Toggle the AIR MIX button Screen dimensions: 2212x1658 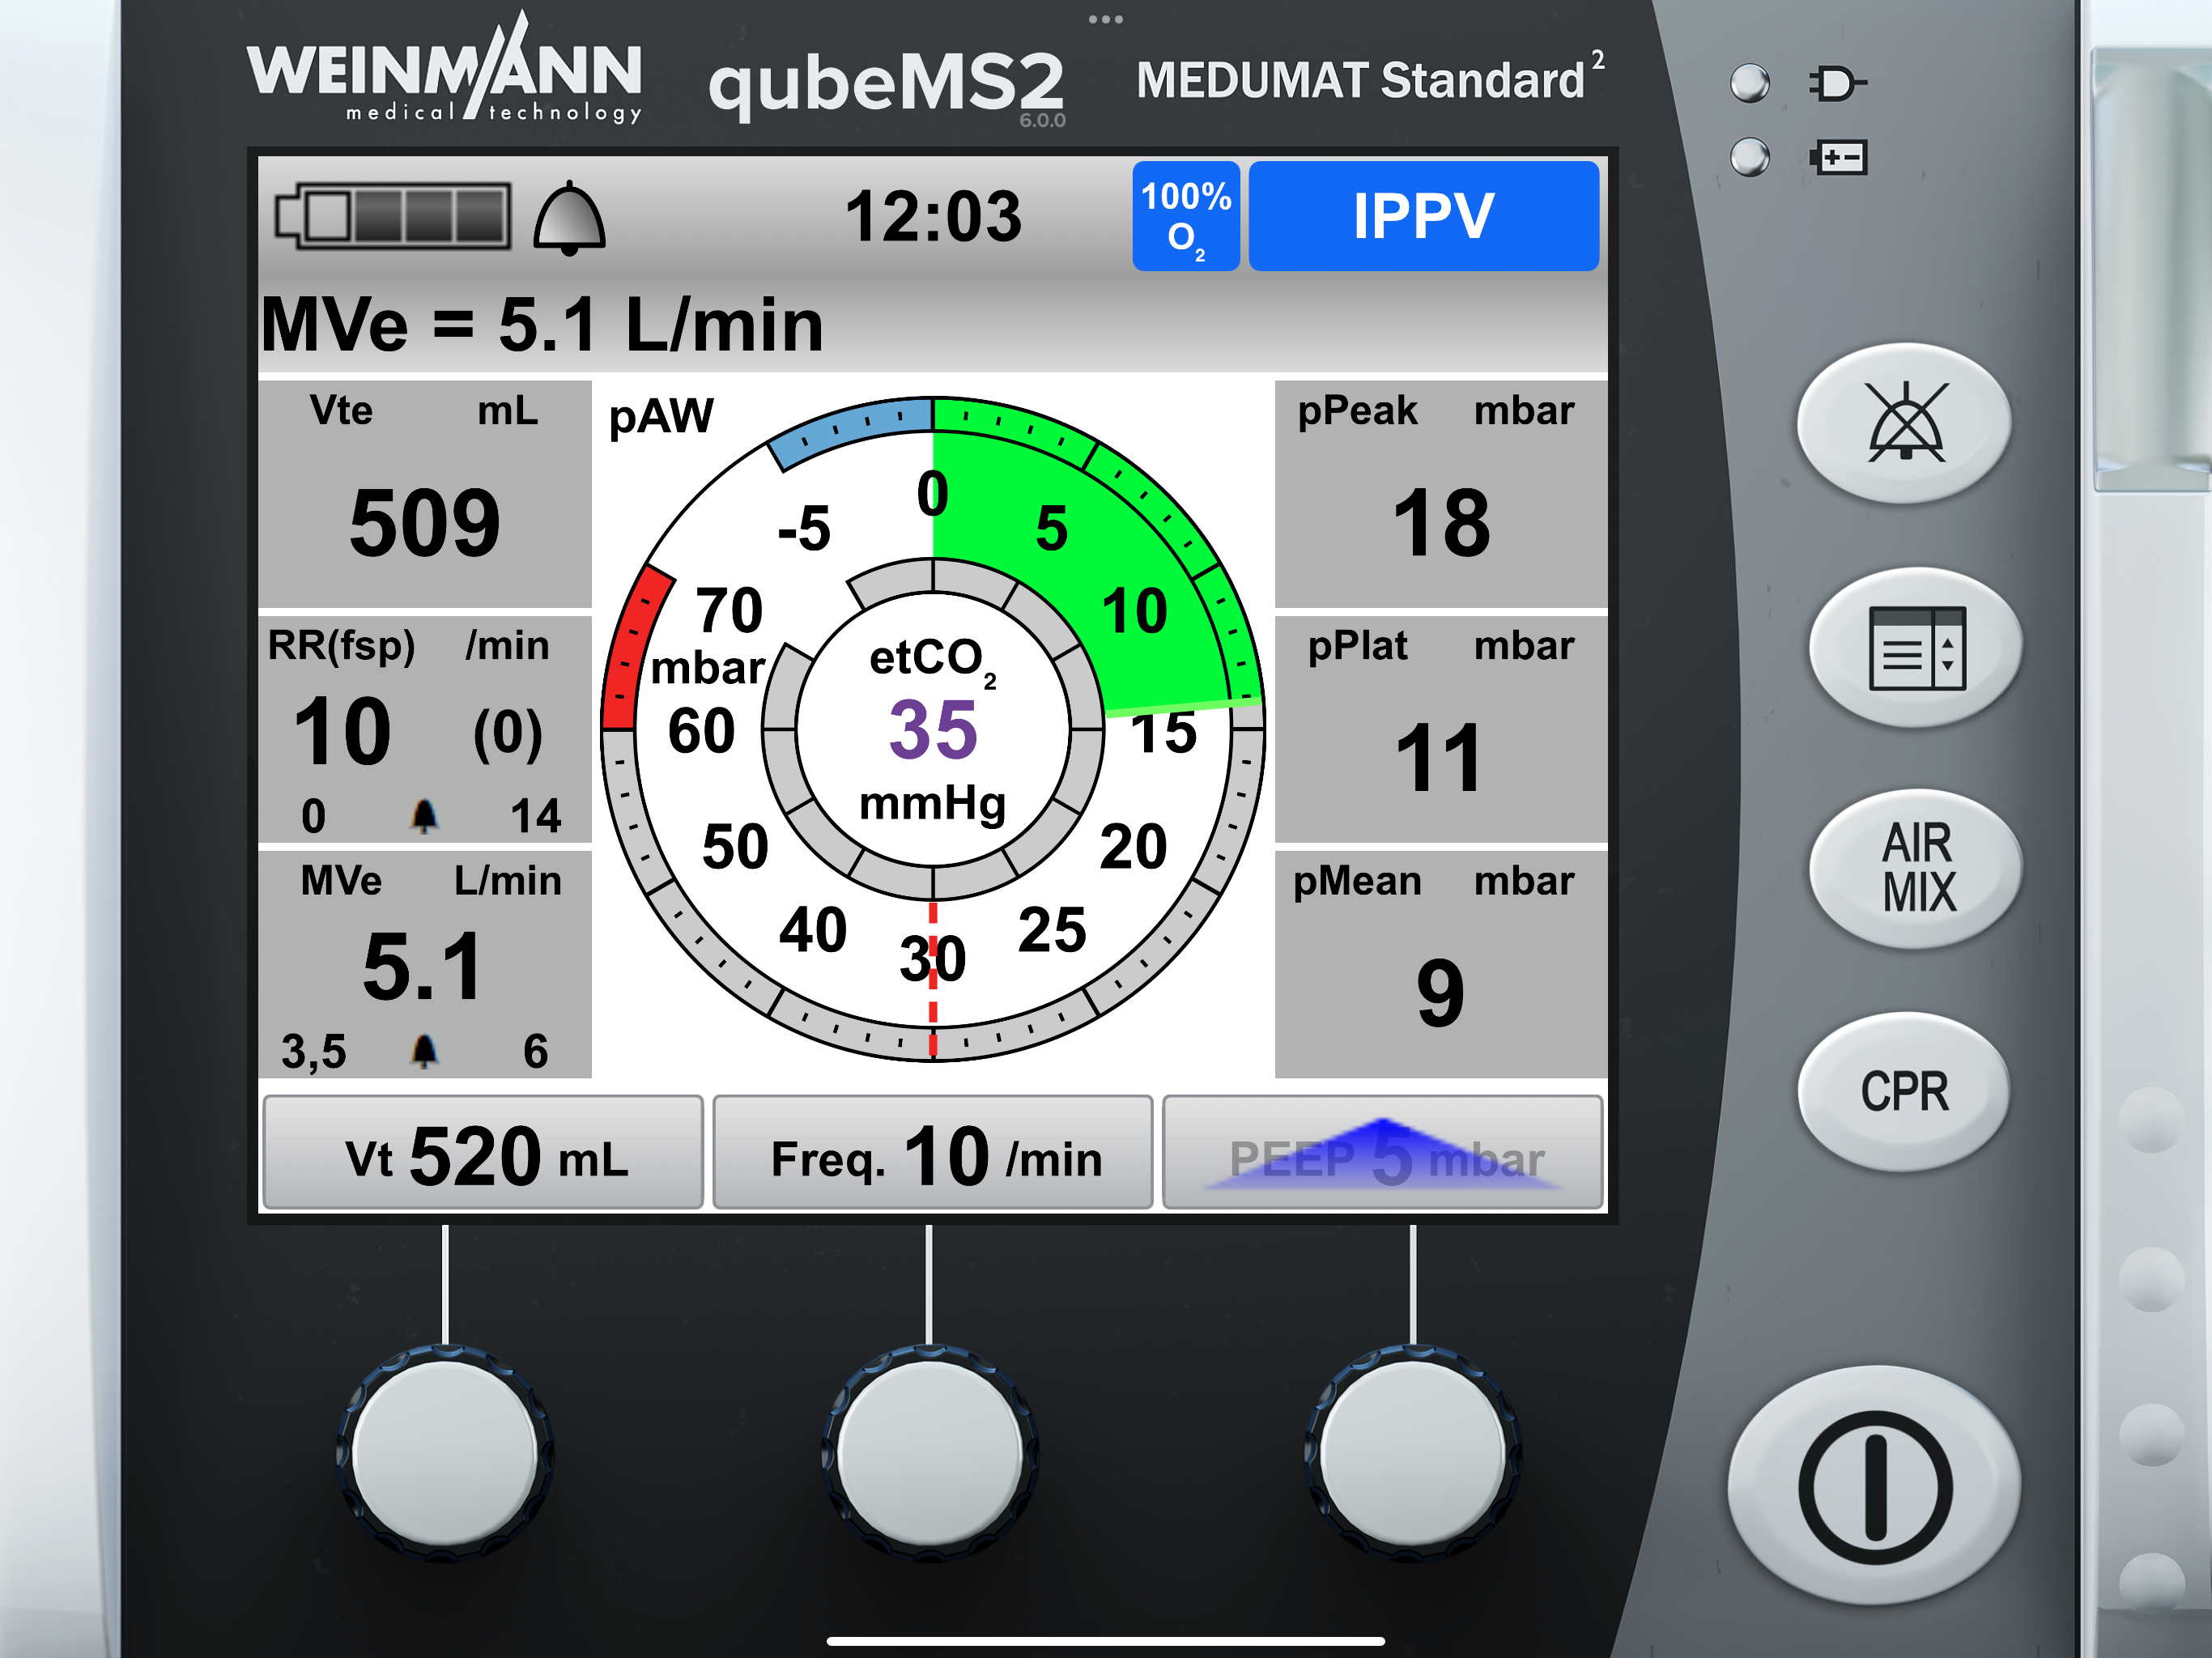pos(1916,868)
